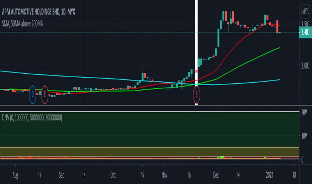Click the E earnings marker near Nov 16

197,94
